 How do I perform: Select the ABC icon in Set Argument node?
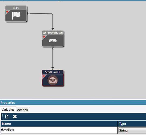tap(53, 41)
